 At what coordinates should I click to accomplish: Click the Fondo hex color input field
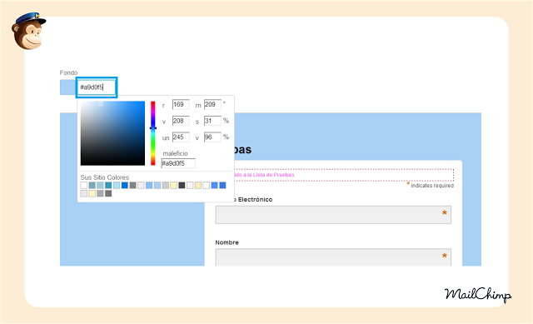(97, 87)
